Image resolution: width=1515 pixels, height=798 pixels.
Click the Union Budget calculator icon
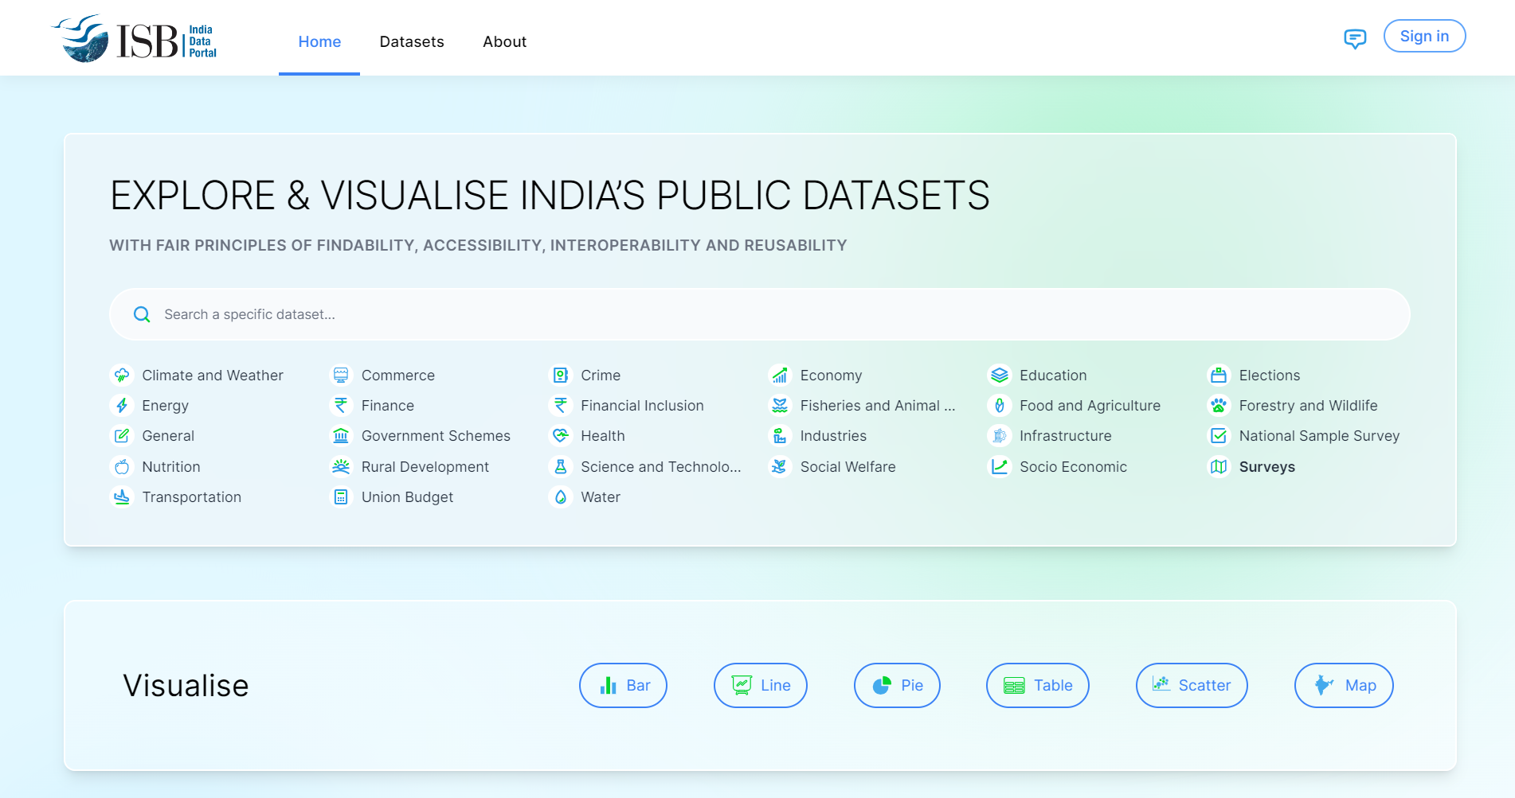tap(341, 496)
